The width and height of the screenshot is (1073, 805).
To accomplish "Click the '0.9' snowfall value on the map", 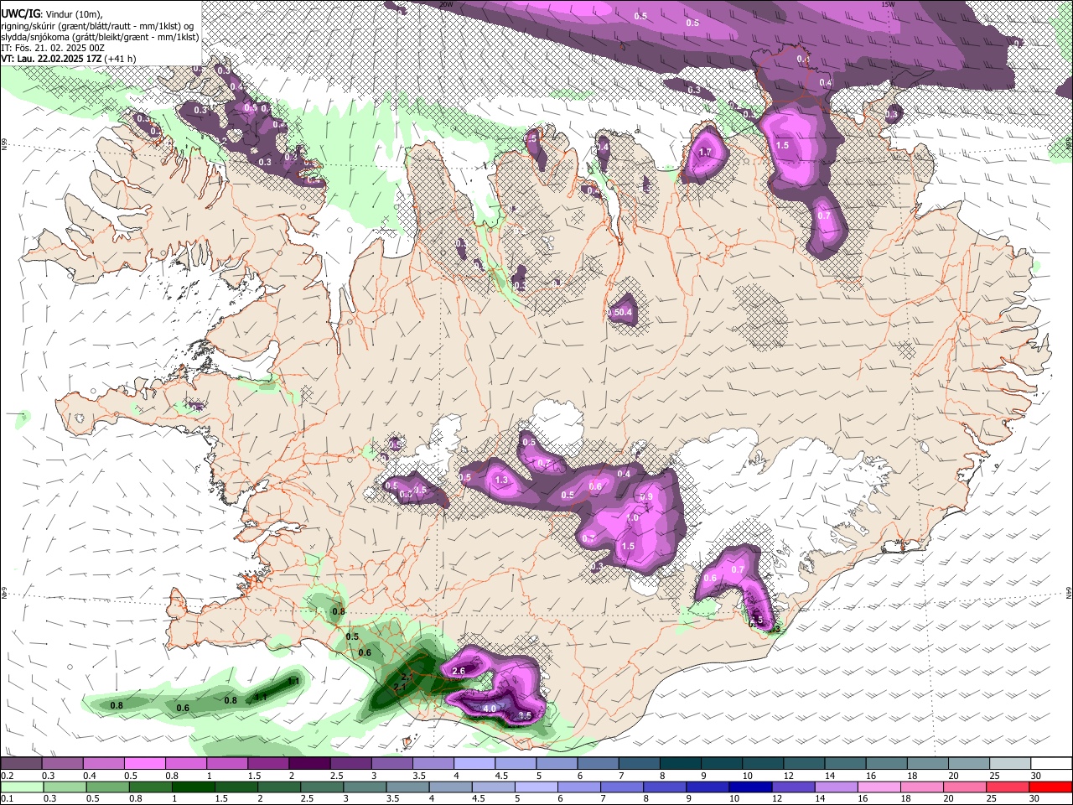I will click(x=646, y=497).
